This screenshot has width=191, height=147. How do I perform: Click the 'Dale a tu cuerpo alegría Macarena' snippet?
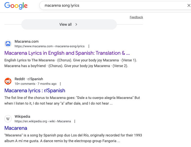(105, 98)
